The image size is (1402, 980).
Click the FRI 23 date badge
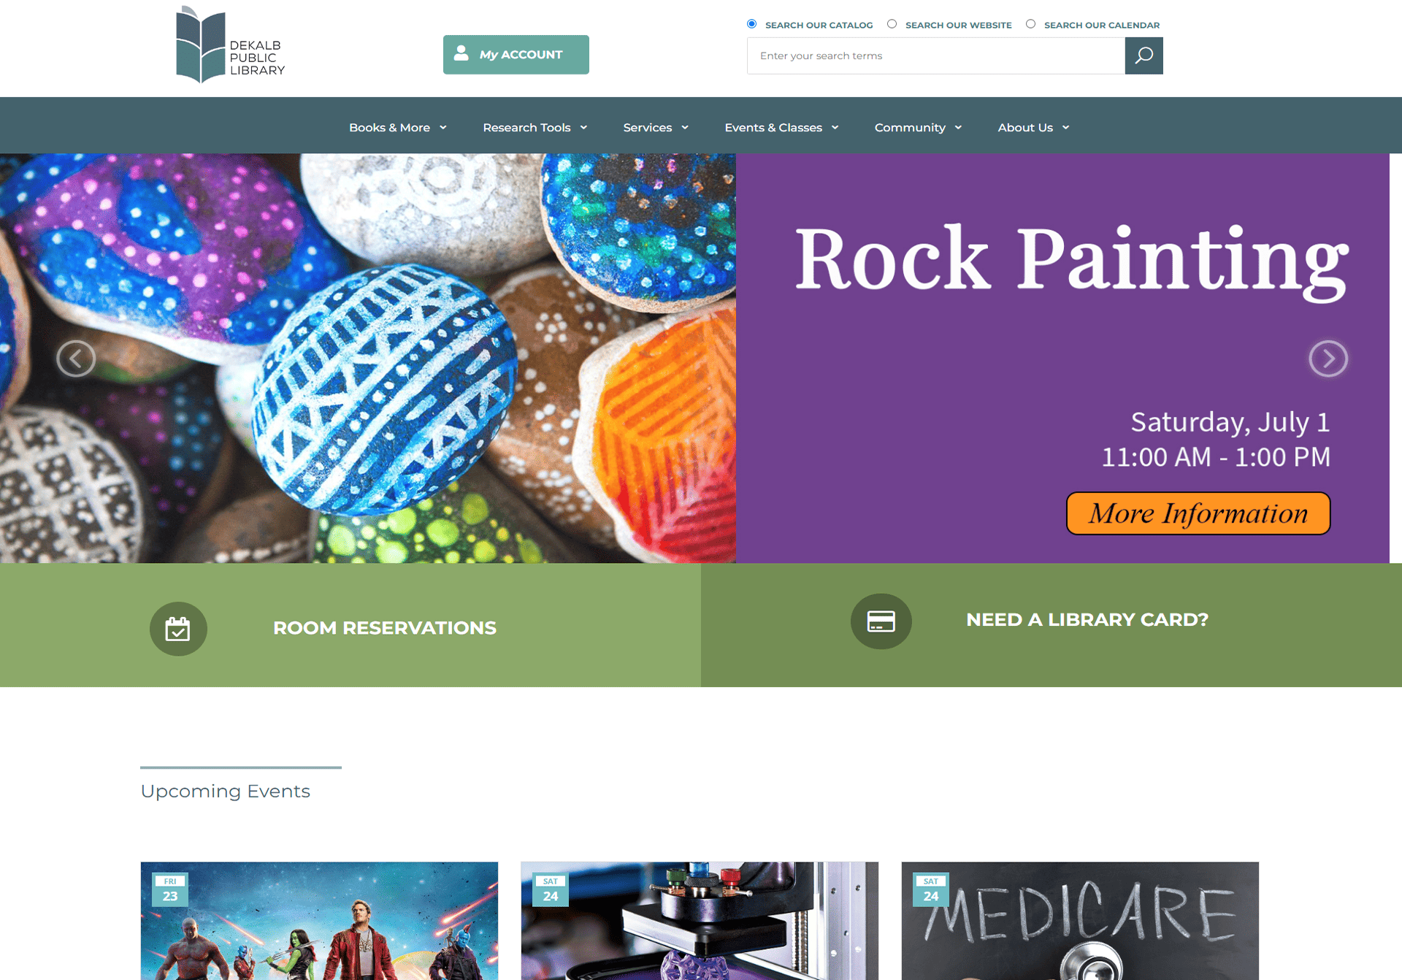pyautogui.click(x=170, y=889)
